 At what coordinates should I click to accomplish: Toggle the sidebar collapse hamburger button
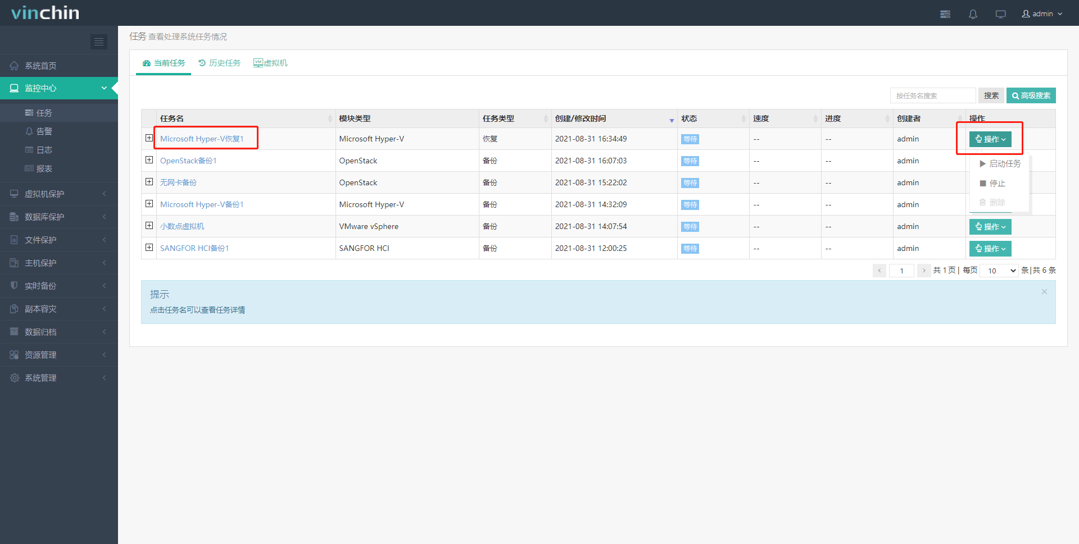coord(99,42)
